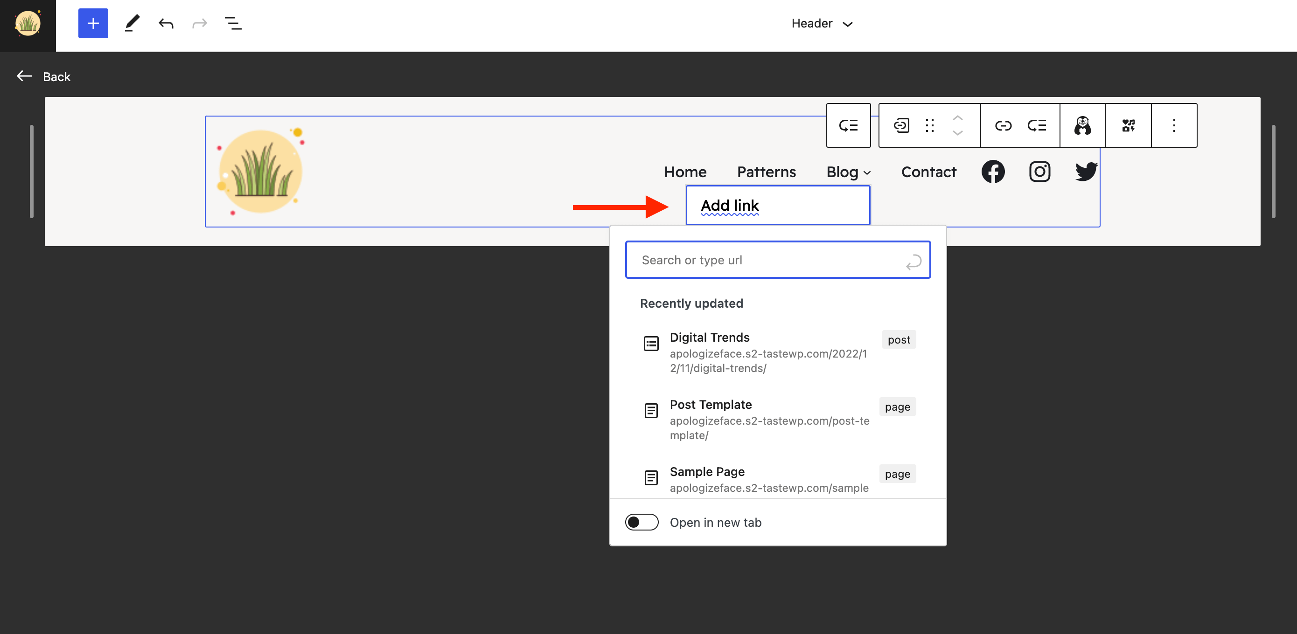1297x634 pixels.
Task: Click the drag handle in block toolbar
Action: tap(929, 125)
